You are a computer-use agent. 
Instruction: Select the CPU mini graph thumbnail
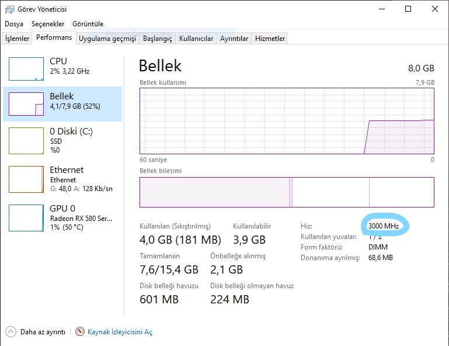26,69
